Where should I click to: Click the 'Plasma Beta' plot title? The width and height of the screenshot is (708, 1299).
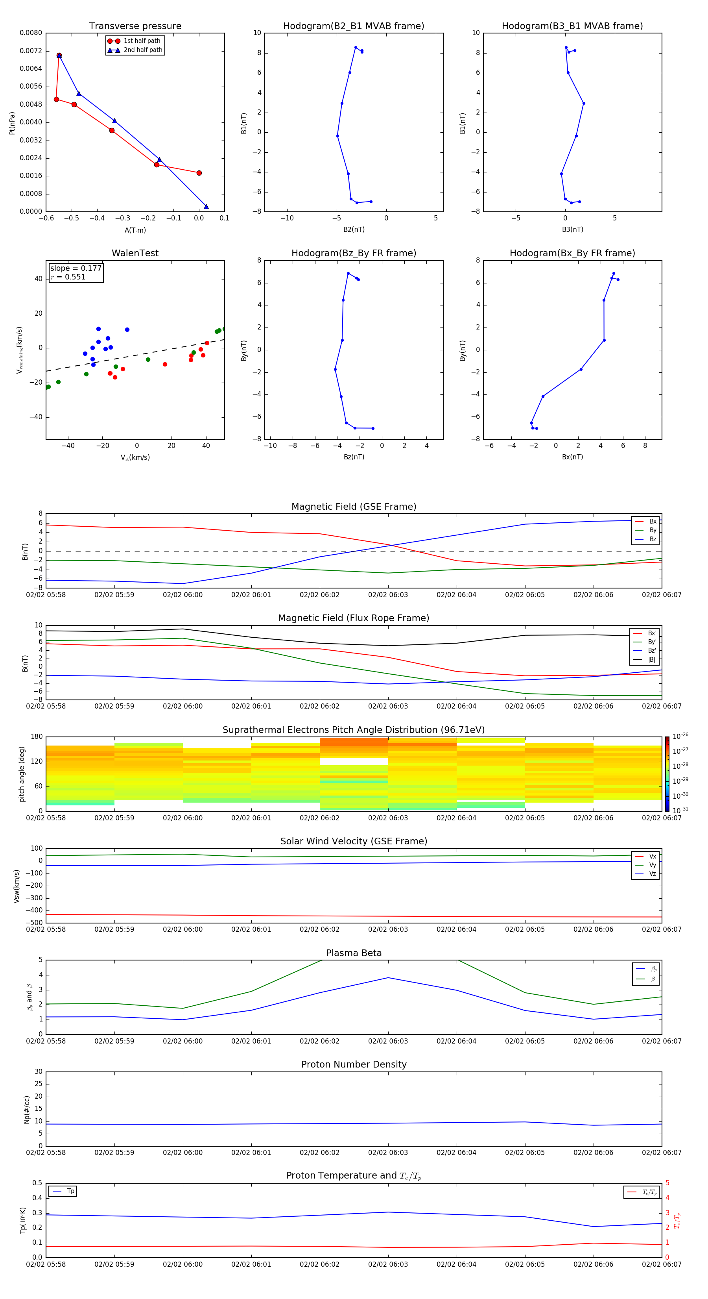354,953
